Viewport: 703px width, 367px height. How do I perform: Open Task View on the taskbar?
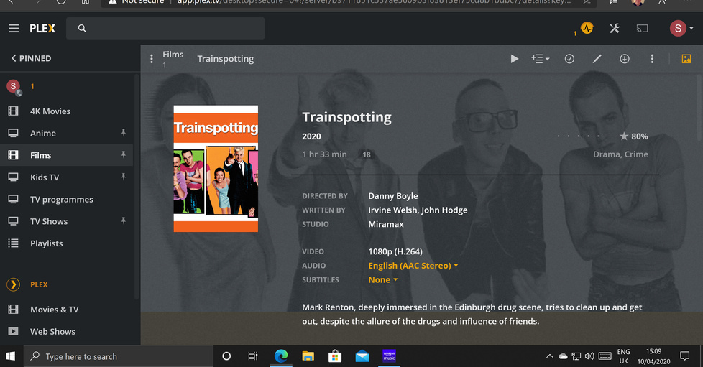[x=253, y=356]
